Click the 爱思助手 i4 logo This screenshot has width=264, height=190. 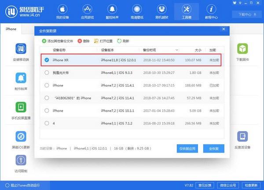point(25,11)
